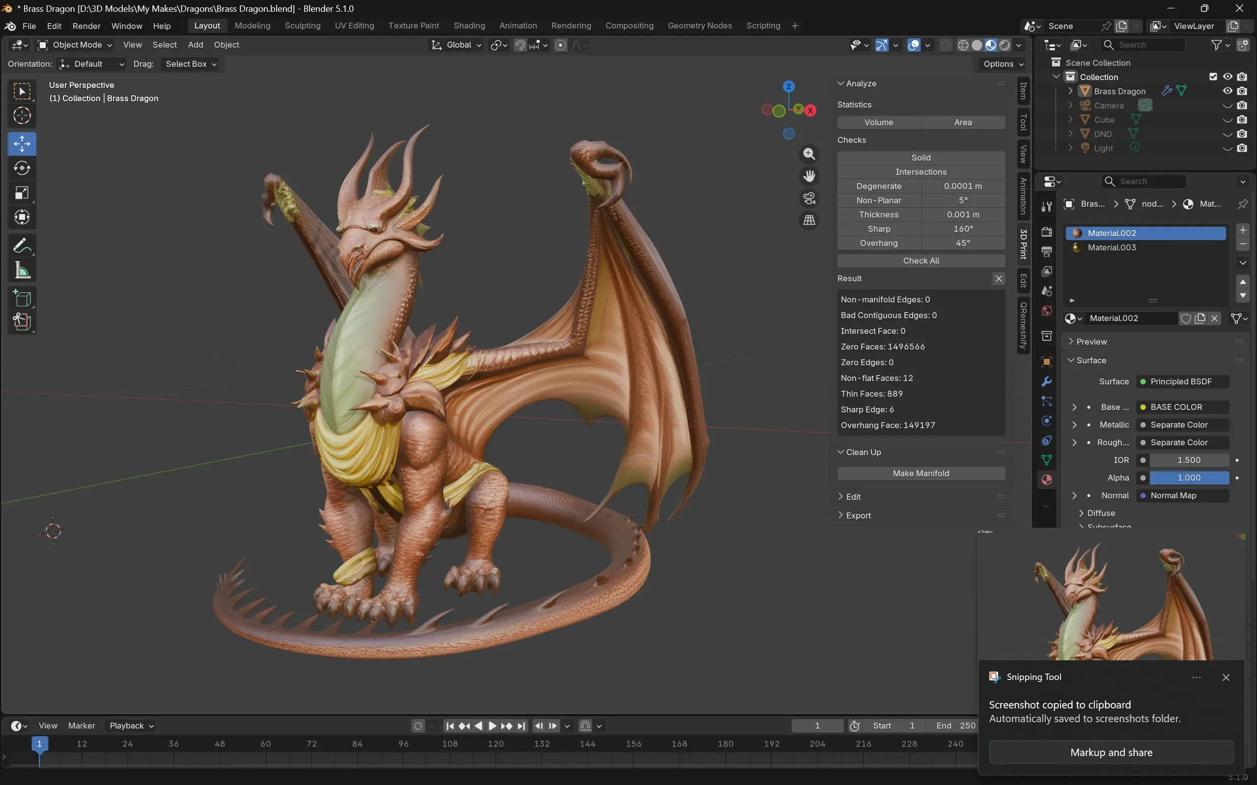Open the Global transform orientation dropdown
Screen dimensions: 1257x785
click(456, 45)
